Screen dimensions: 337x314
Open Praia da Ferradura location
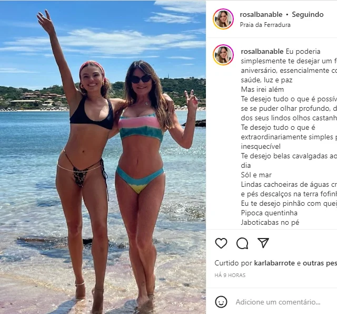pyautogui.click(x=265, y=25)
